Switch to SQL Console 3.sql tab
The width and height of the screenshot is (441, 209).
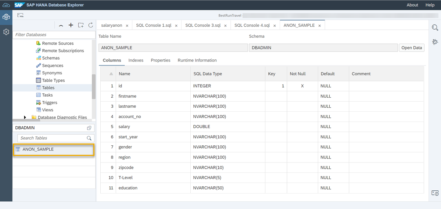[x=203, y=25]
